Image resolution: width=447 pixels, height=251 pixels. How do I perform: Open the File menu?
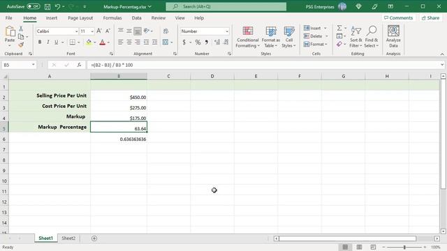(x=9, y=17)
